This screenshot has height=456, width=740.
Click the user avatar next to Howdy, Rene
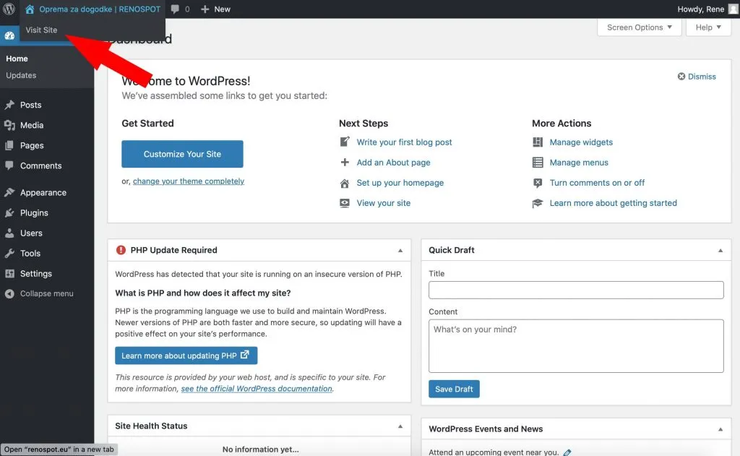point(733,9)
